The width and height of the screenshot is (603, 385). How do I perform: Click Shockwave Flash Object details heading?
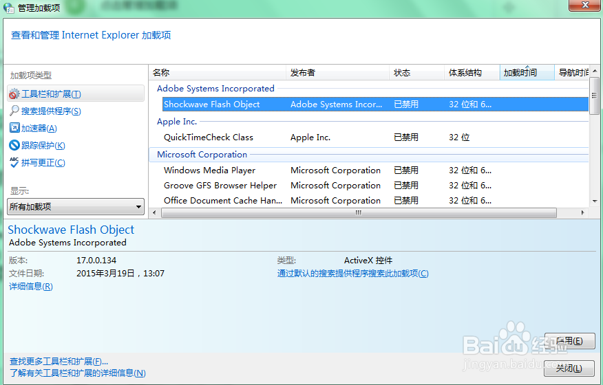[x=71, y=230]
